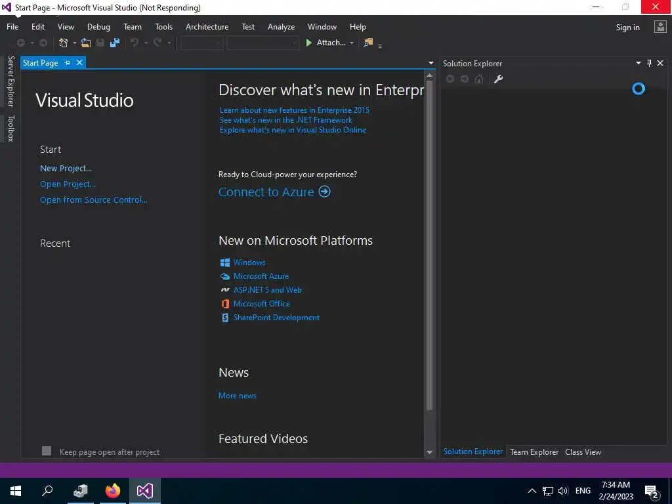Open the Redo history dropdown arrow

(x=169, y=43)
